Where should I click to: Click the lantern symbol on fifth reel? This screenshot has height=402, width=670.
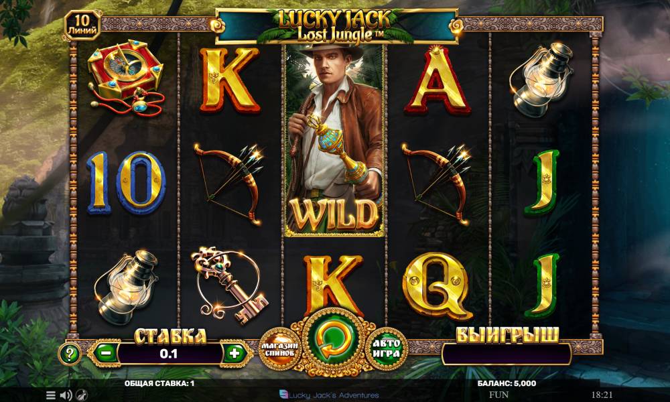point(541,80)
